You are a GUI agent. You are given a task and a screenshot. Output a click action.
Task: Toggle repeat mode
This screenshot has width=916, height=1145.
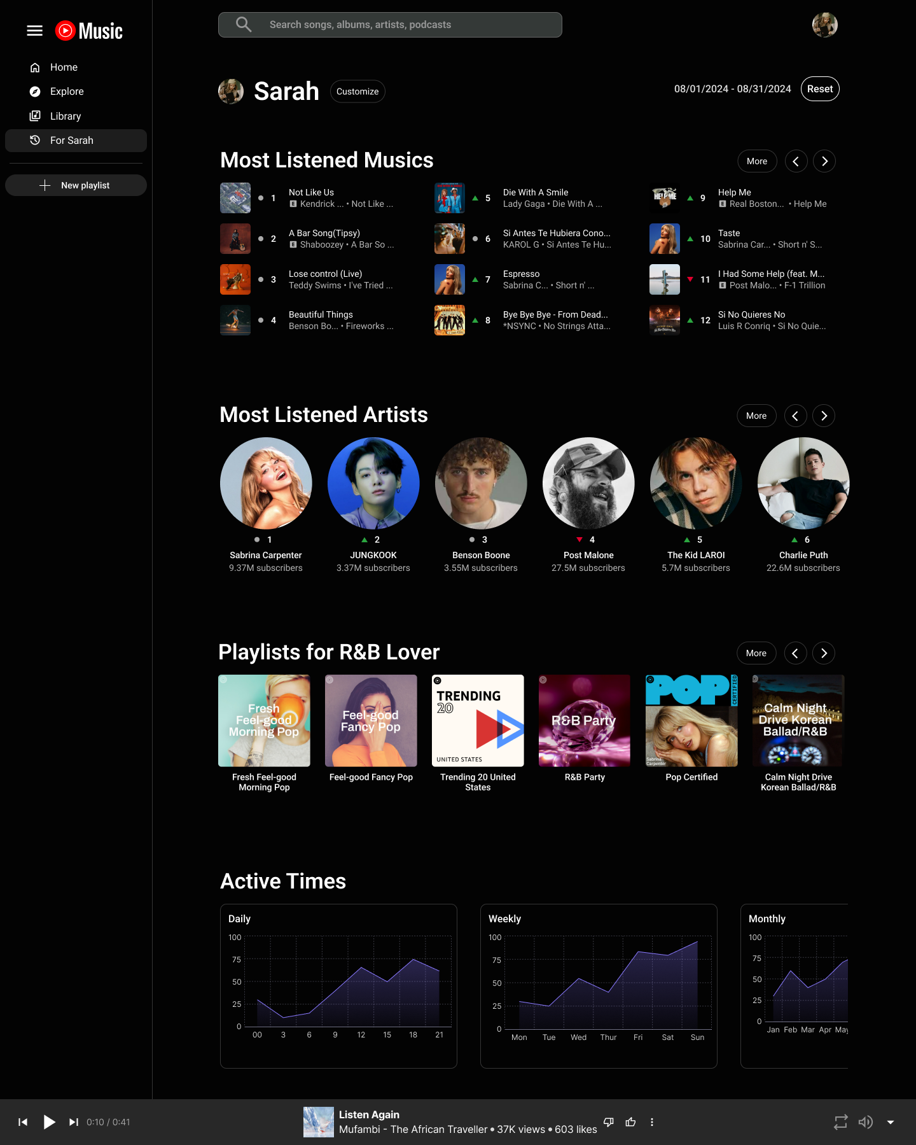coord(841,1122)
